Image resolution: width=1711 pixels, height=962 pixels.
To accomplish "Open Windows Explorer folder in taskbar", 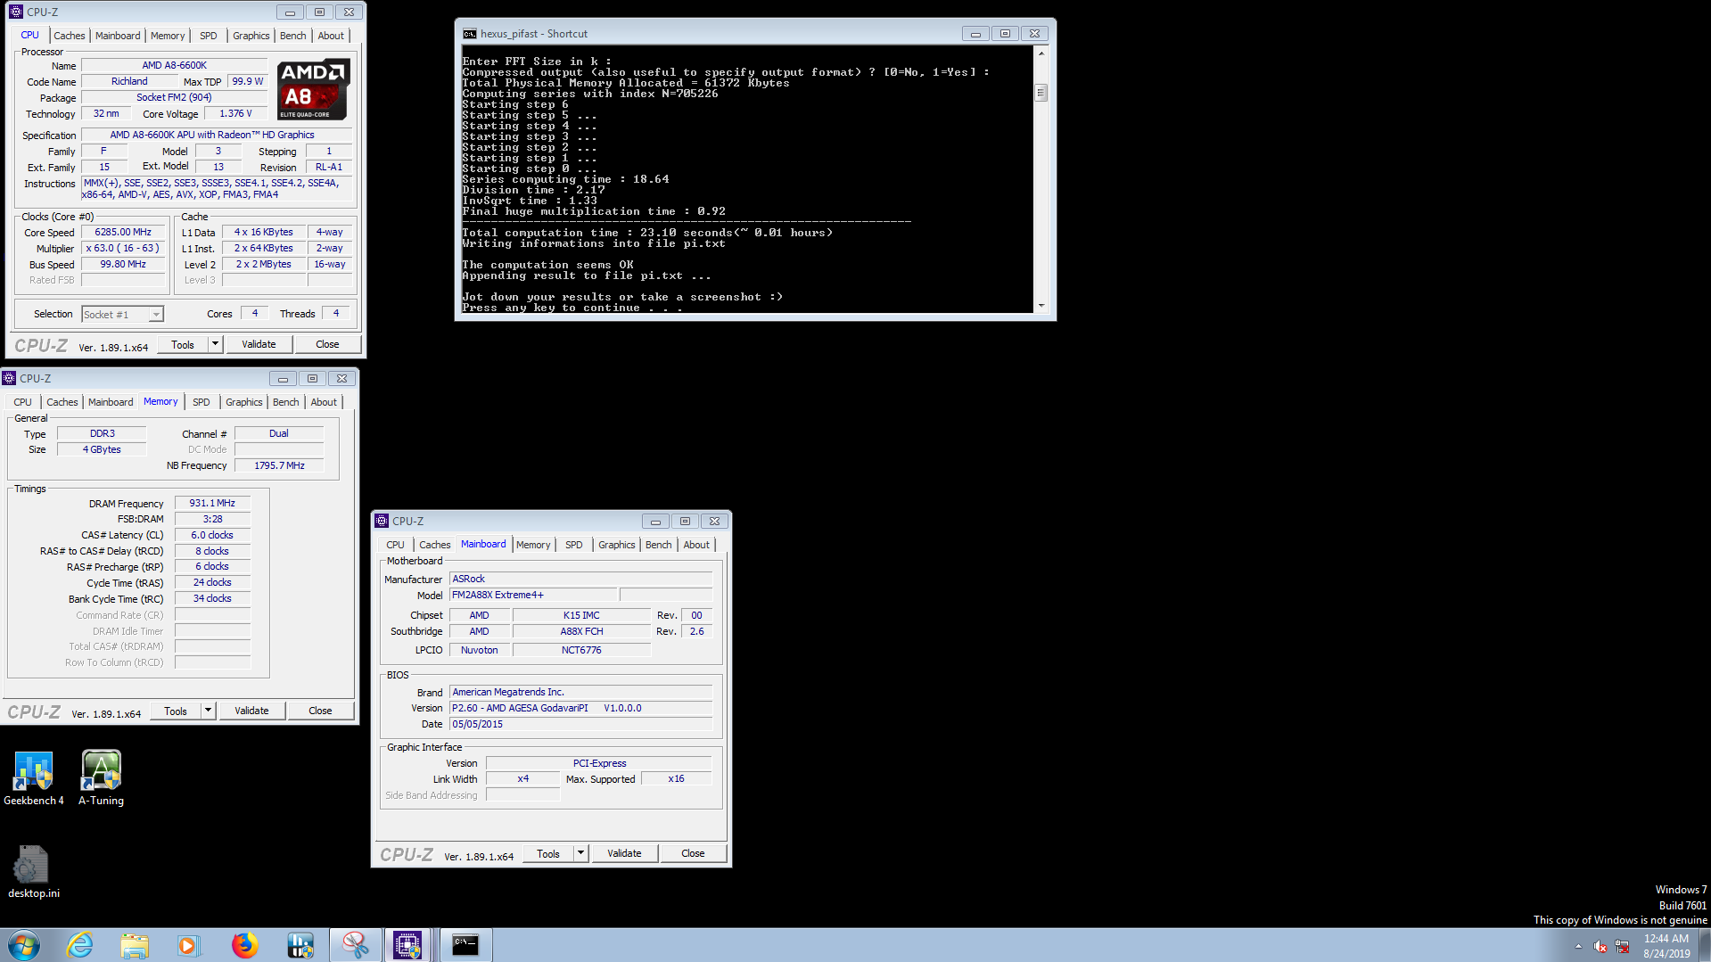I will coord(135,945).
